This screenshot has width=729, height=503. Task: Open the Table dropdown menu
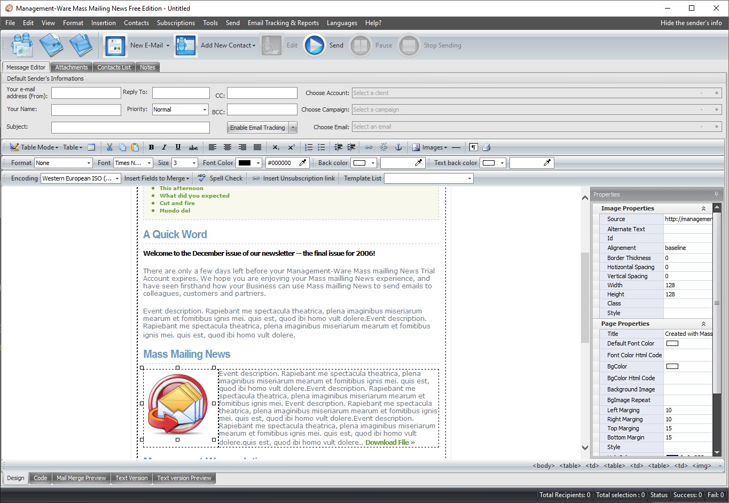[73, 147]
